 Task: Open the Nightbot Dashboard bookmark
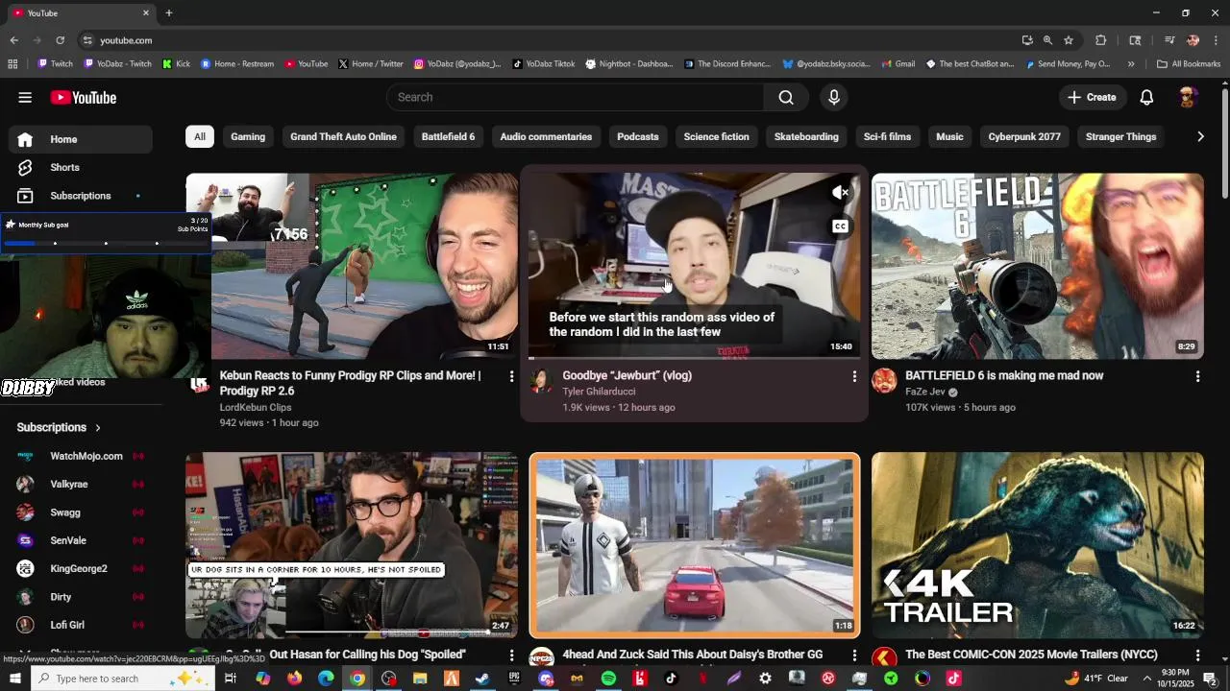click(630, 64)
